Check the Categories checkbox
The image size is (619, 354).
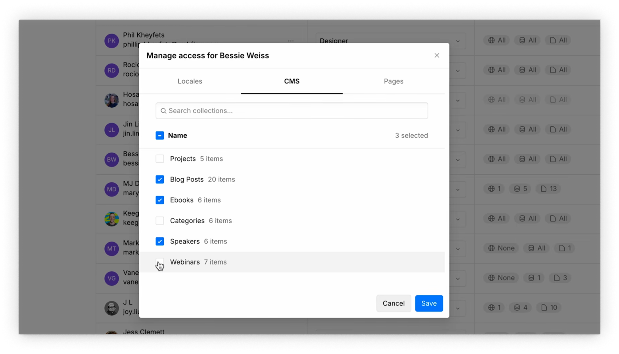pos(160,221)
